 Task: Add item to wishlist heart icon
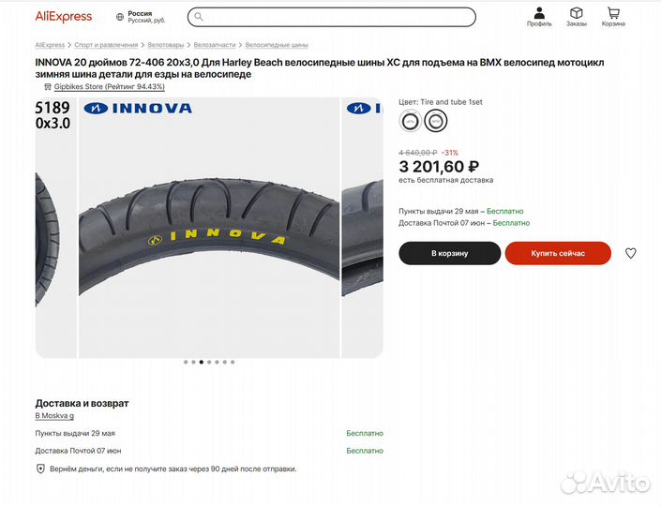(630, 253)
